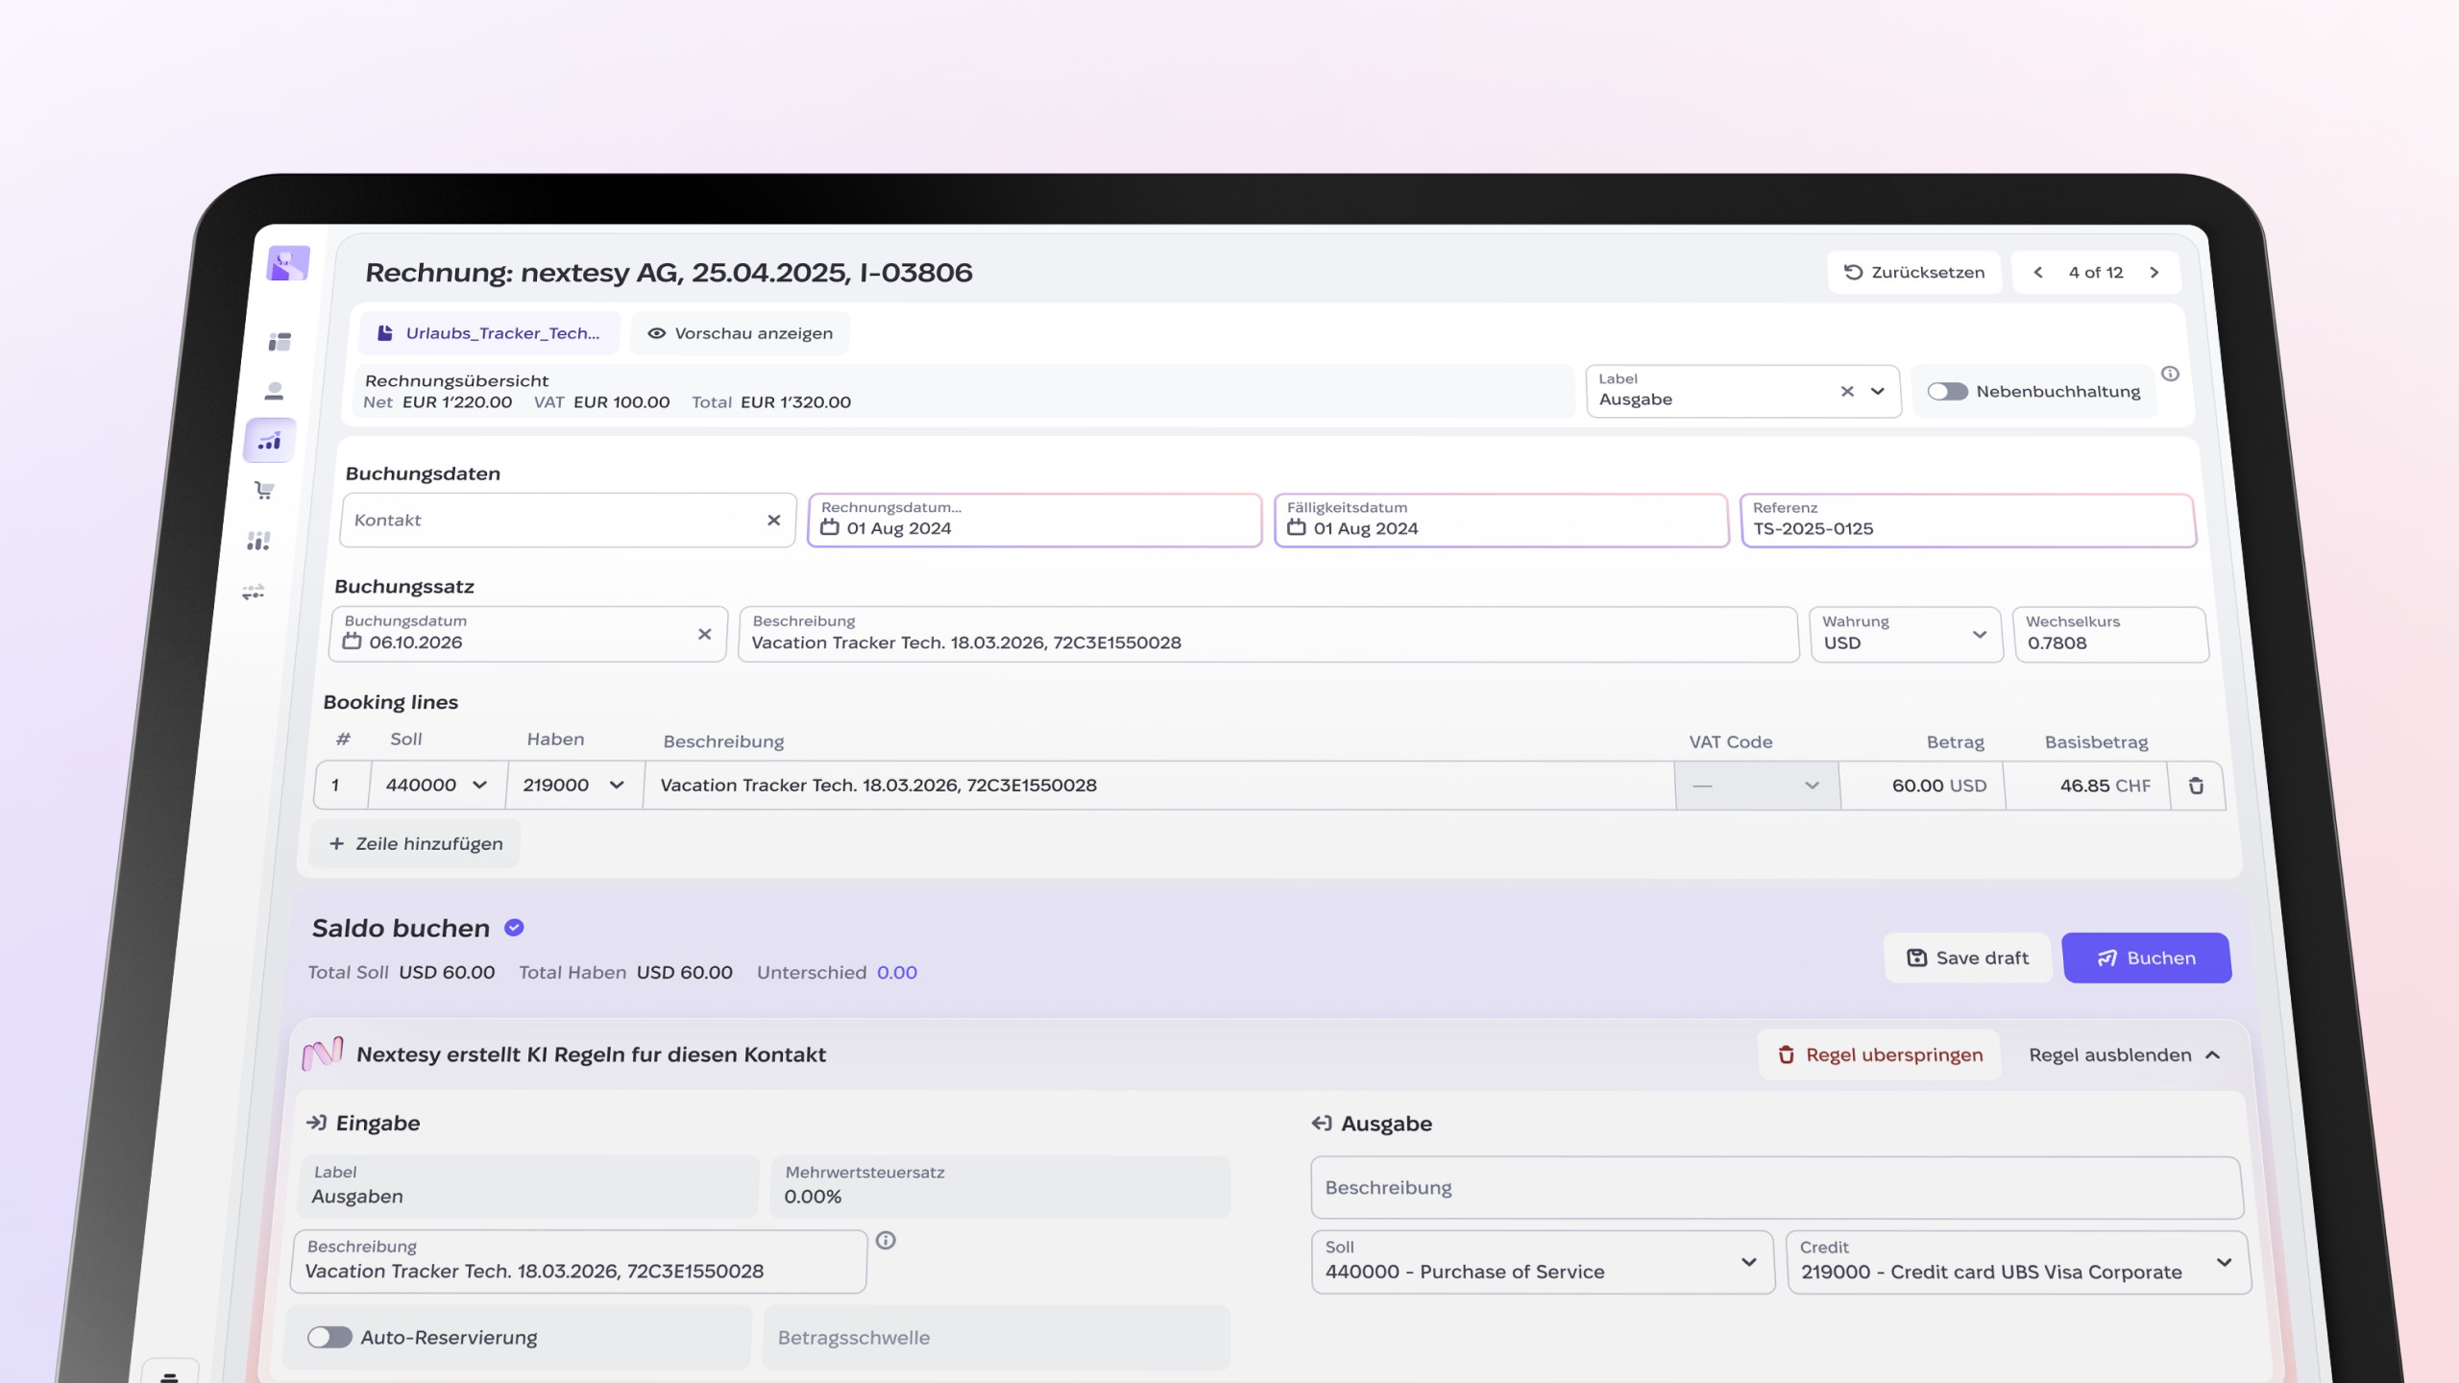2459x1383 pixels.
Task: Open the Wahrung USD currency dropdown
Action: (x=1905, y=634)
